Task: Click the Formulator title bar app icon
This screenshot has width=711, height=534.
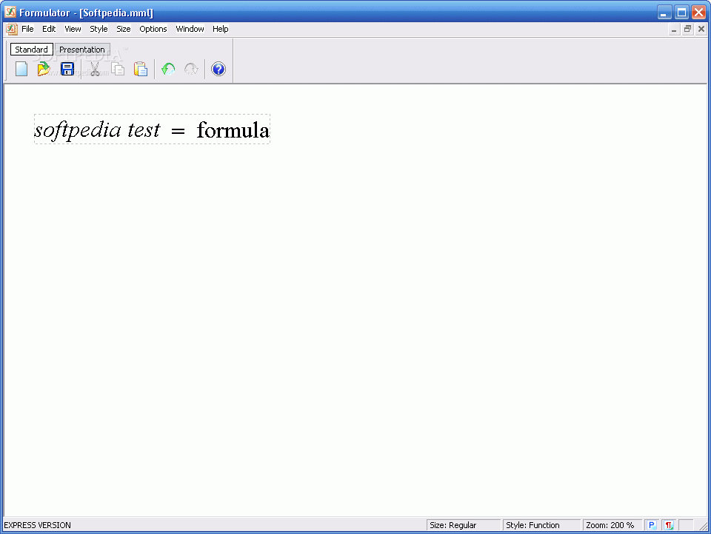Action: tap(10, 13)
